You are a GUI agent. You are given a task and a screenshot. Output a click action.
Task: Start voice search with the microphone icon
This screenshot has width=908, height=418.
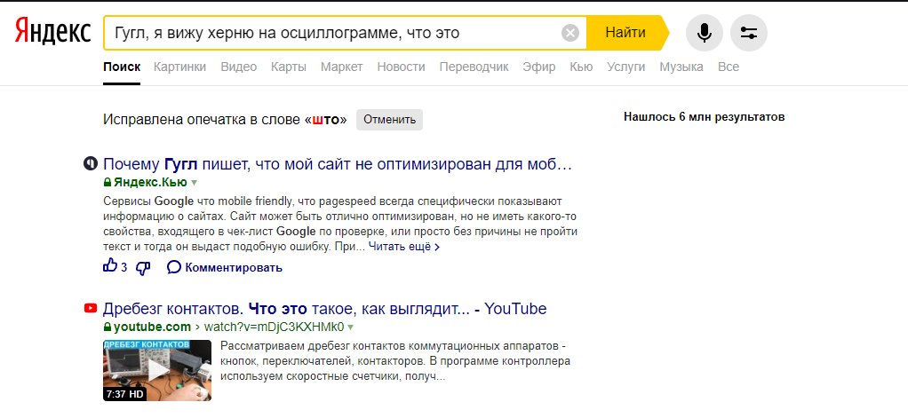pos(705,33)
